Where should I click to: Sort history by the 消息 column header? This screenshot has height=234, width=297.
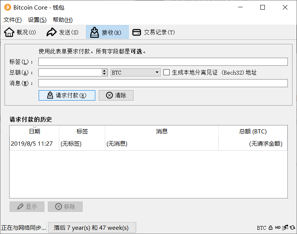click(x=162, y=131)
